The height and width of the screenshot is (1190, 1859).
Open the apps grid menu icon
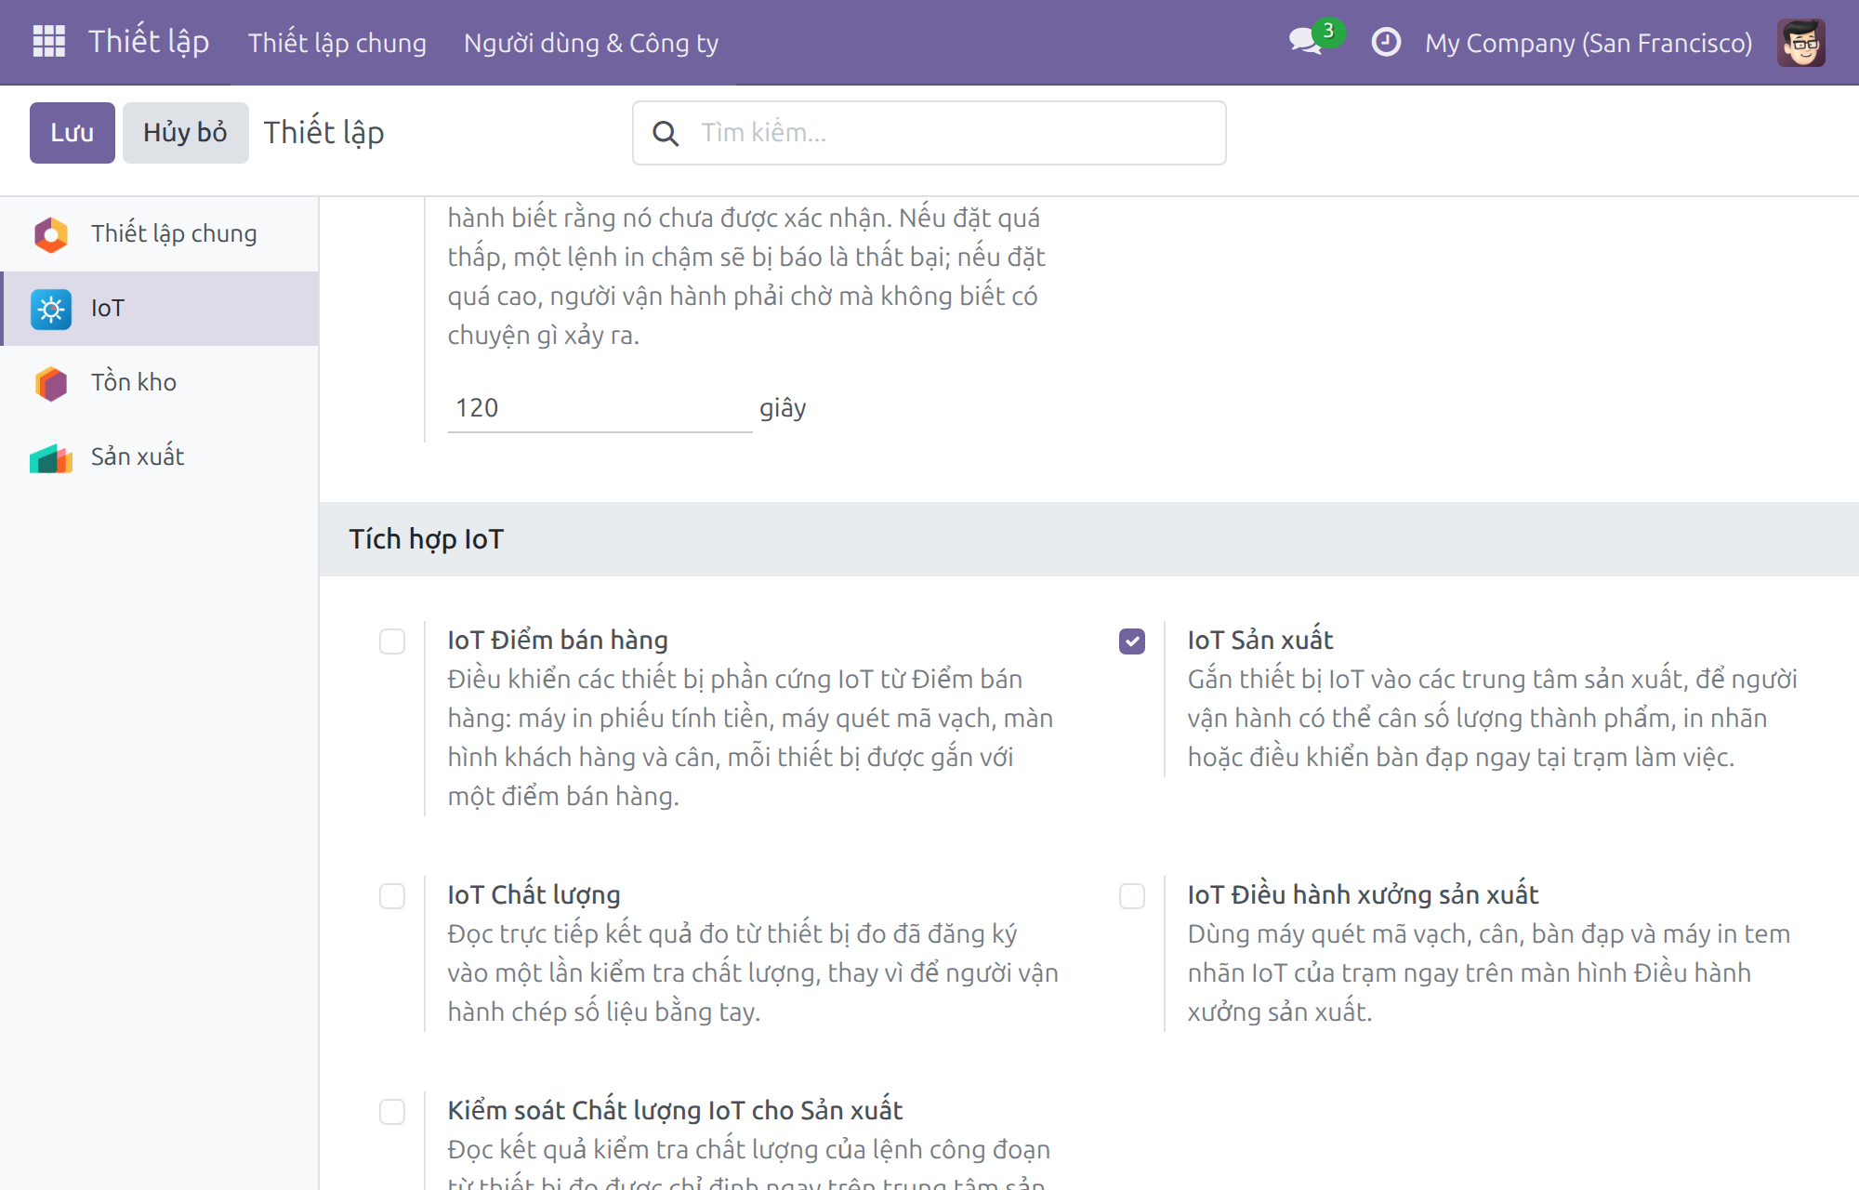point(48,42)
